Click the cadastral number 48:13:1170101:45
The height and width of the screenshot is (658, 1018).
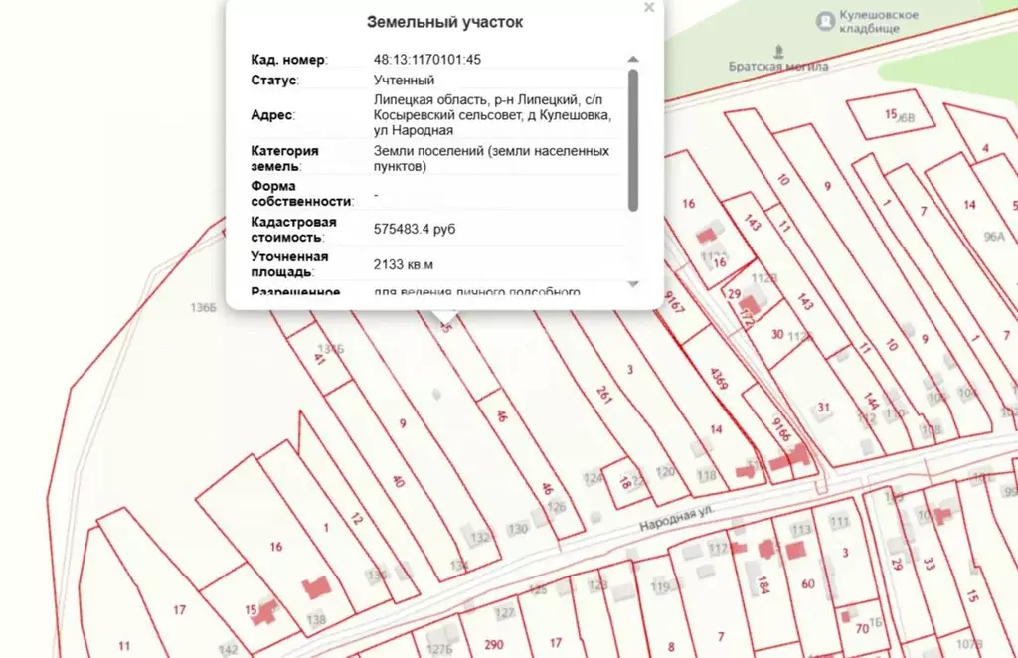(426, 60)
